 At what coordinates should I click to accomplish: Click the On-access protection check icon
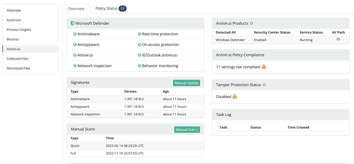click(139, 45)
